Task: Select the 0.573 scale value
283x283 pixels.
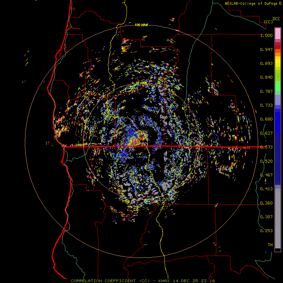Action: [266, 147]
